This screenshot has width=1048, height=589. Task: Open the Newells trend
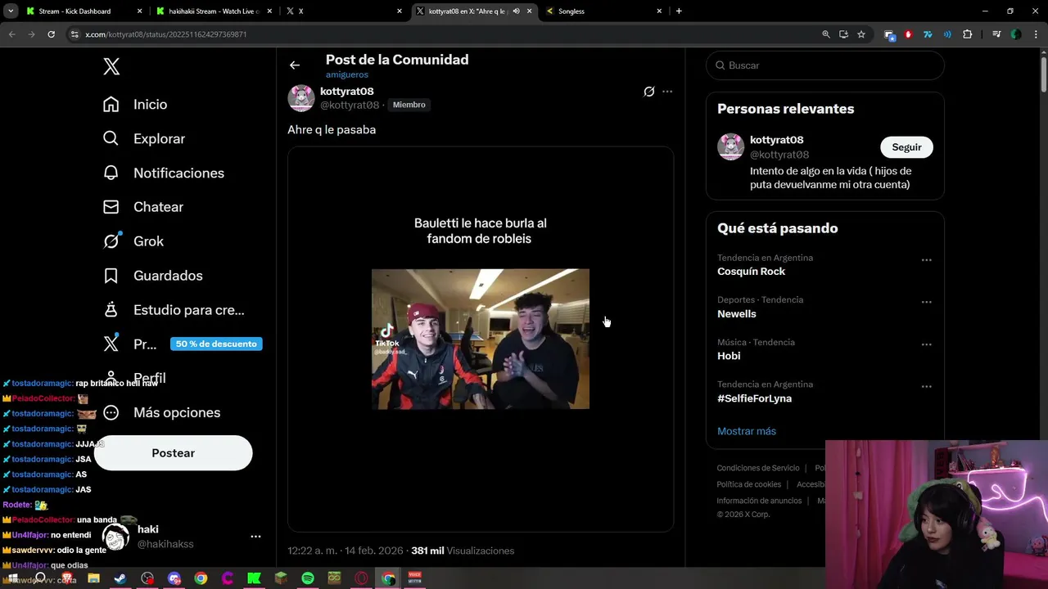click(737, 314)
